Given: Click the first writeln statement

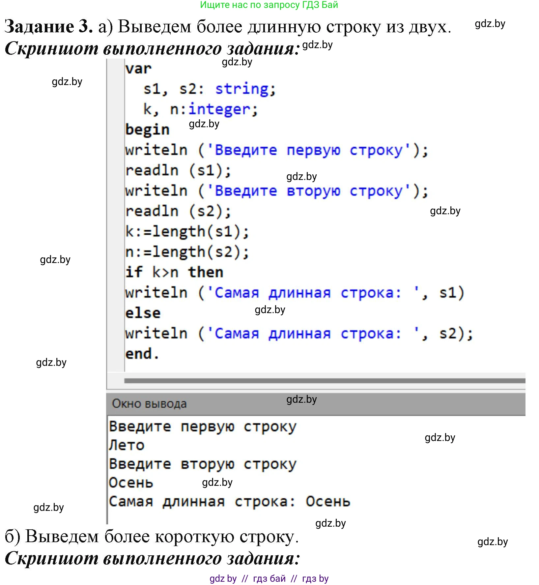Looking at the screenshot, I should click(277, 150).
